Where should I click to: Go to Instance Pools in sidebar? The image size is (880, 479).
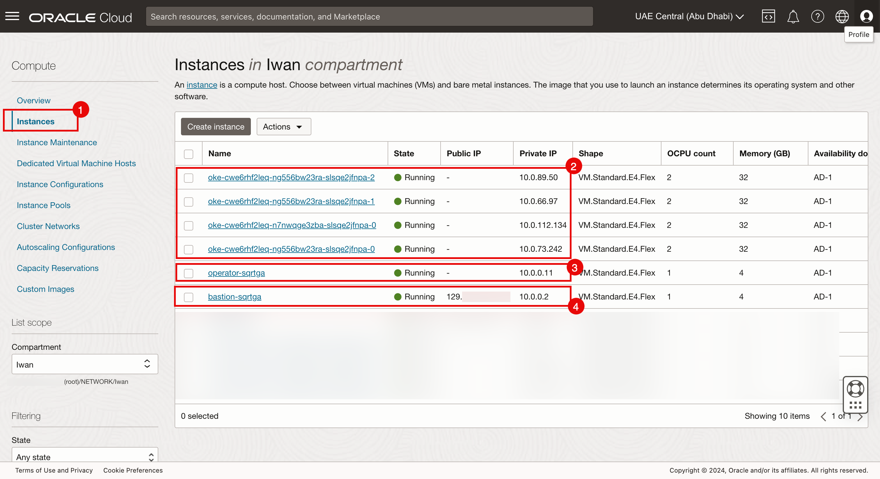point(43,205)
